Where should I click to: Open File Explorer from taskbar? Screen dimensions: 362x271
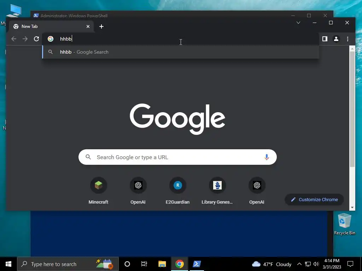click(x=162, y=264)
